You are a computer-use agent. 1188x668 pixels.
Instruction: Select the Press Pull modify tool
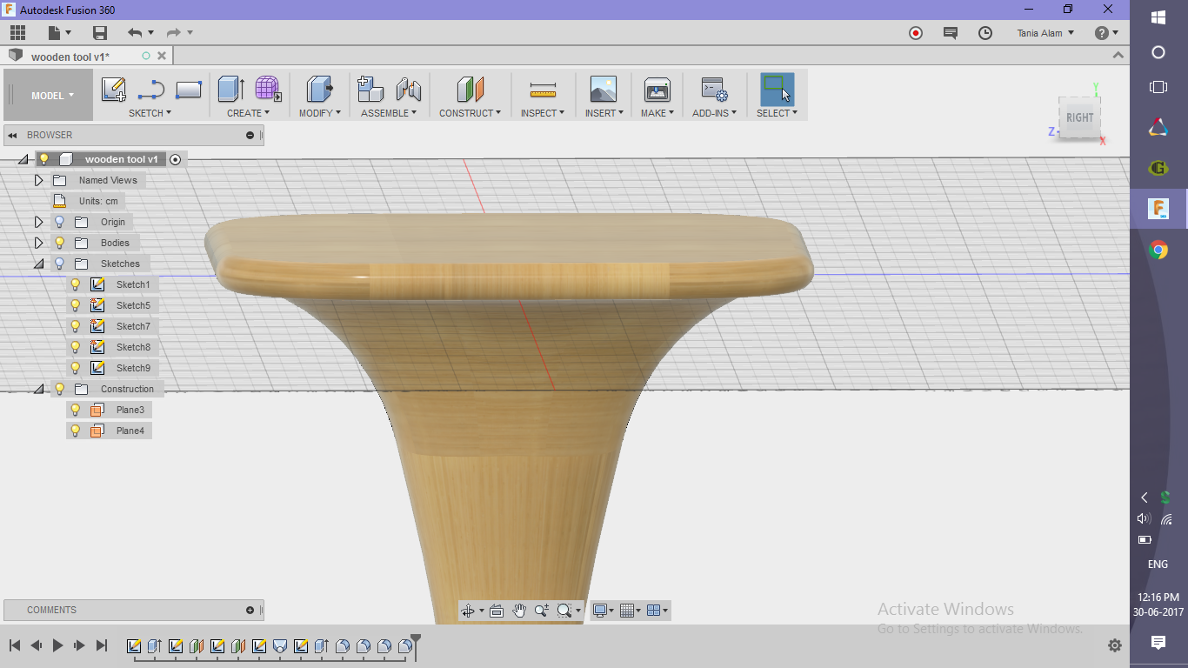pyautogui.click(x=320, y=90)
